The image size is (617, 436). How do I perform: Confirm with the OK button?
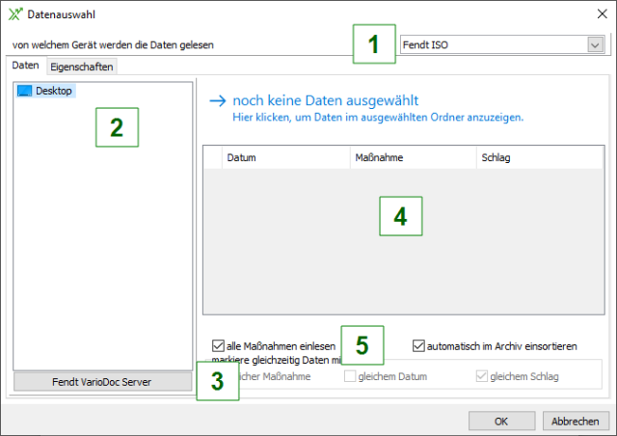(501, 421)
